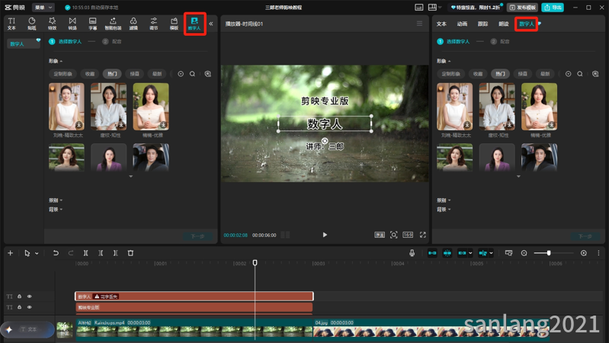Select the 绿幕 filter pill in left panel
Viewport: 609px width, 343px height.
pos(134,74)
